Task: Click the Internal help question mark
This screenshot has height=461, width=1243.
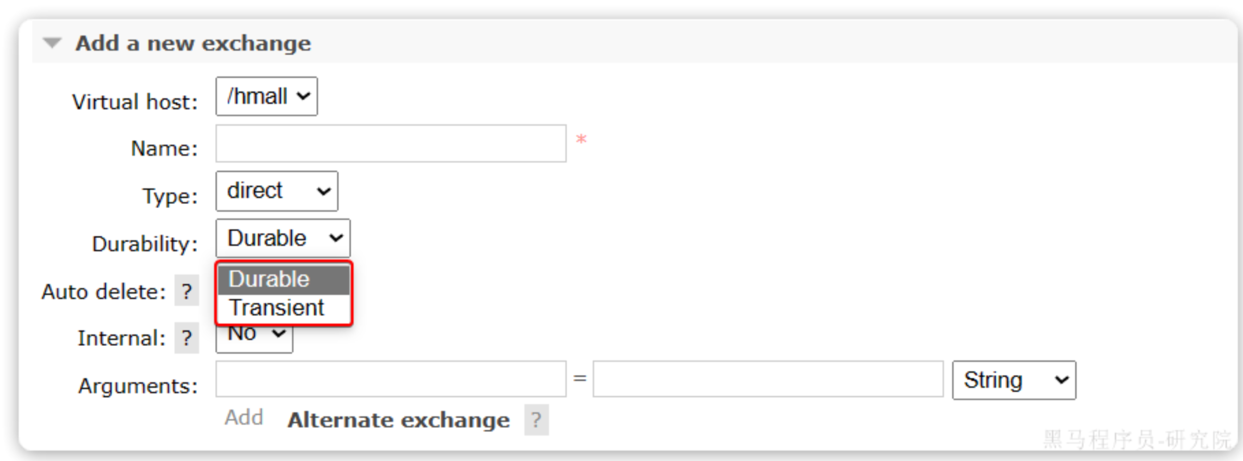Action: pos(187,338)
